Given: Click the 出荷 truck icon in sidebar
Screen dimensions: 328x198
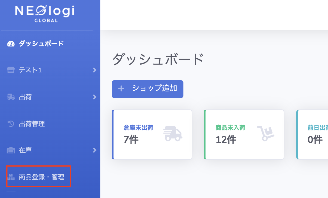Looking at the screenshot, I should point(11,97).
